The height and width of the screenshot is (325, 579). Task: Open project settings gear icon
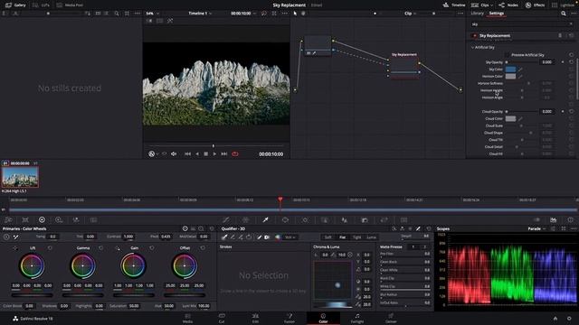[x=569, y=319]
